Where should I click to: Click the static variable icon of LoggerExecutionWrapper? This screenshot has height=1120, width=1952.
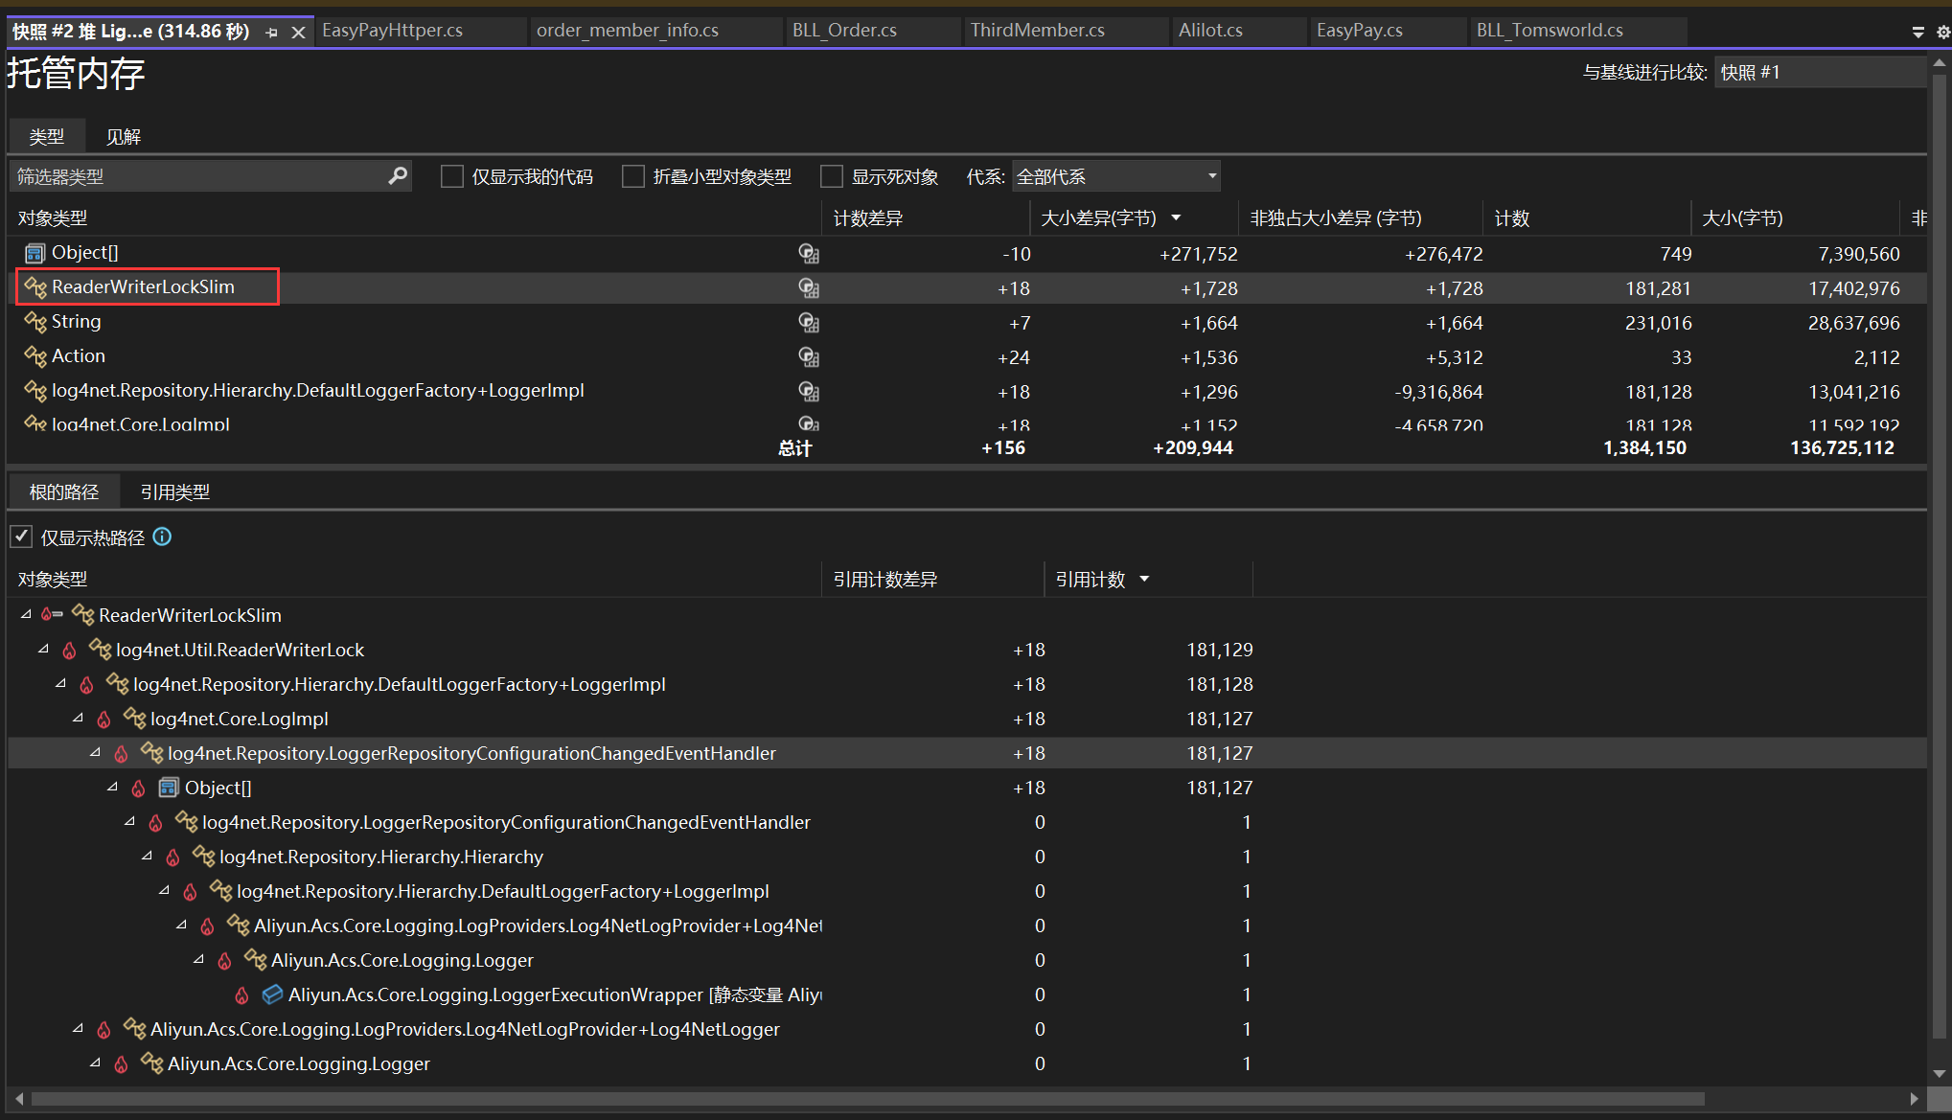(272, 994)
